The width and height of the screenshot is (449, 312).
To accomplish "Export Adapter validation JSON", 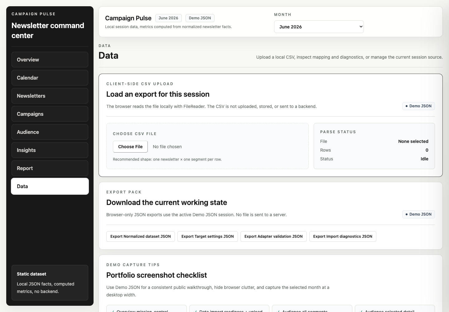I will [273, 236].
